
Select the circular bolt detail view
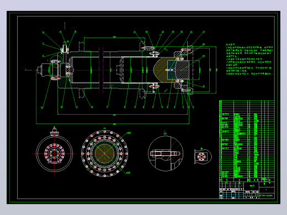click(x=166, y=154)
